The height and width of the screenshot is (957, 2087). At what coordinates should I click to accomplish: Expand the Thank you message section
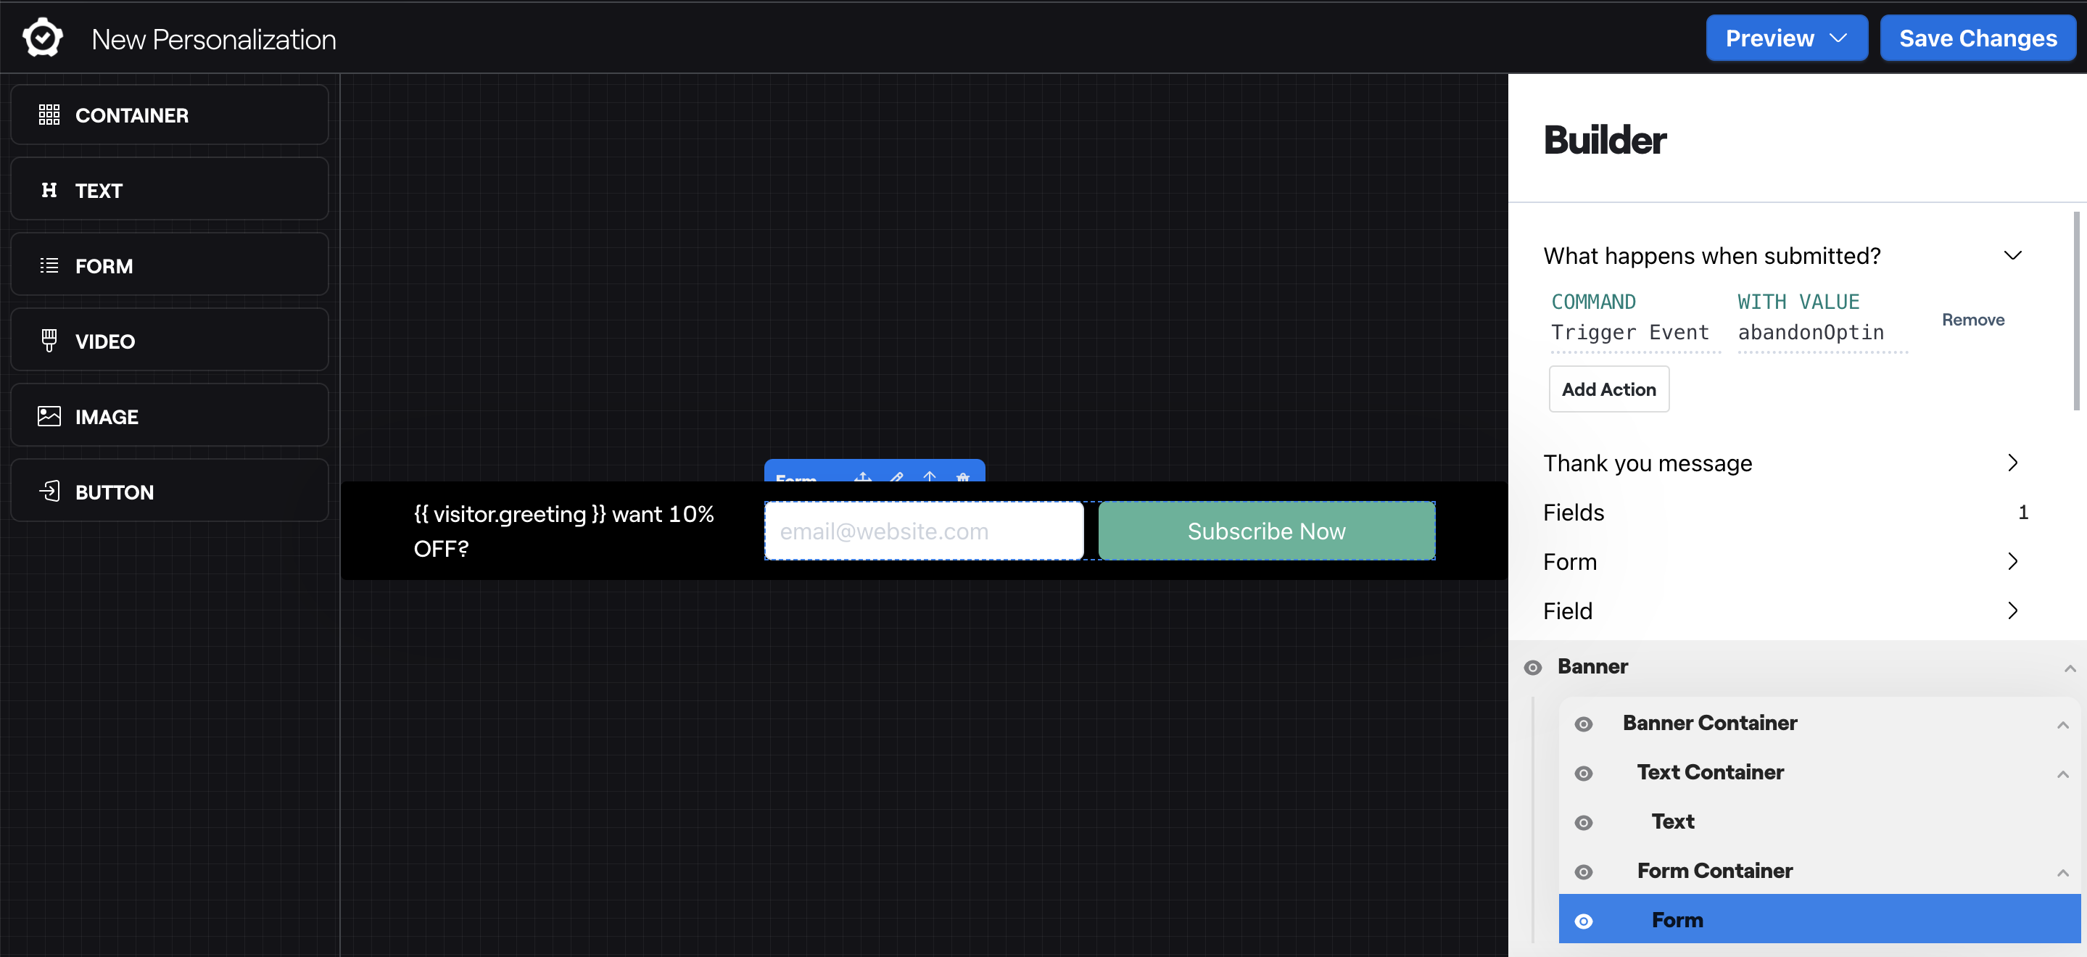[2012, 463]
